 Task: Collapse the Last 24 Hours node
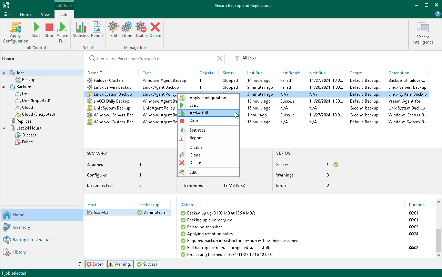tap(4, 128)
